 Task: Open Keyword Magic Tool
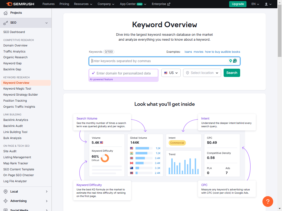click(x=17, y=89)
